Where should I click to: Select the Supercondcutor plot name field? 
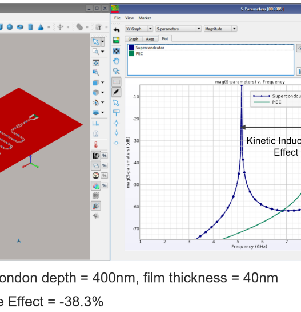214,48
